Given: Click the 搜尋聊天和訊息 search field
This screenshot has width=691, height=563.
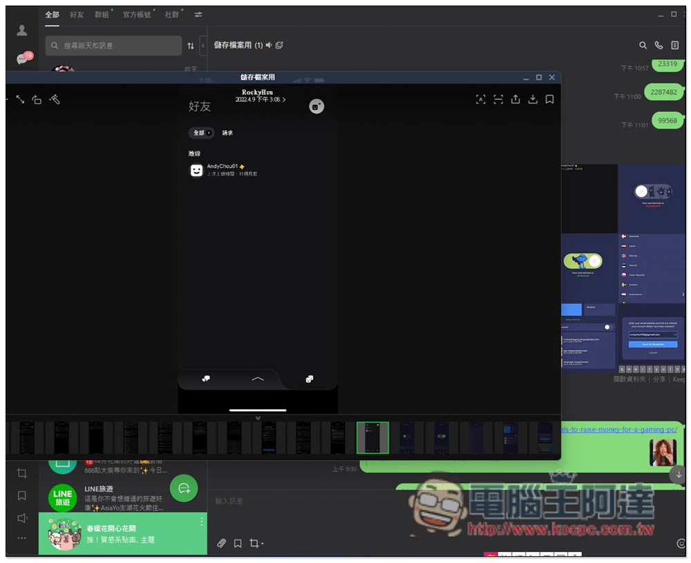Looking at the screenshot, I should coord(113,46).
